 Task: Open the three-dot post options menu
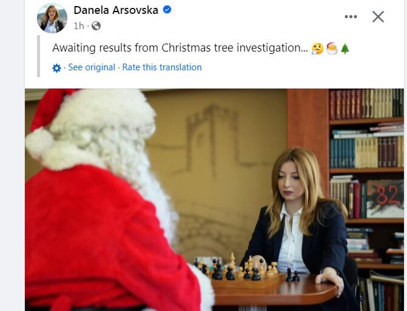point(351,17)
